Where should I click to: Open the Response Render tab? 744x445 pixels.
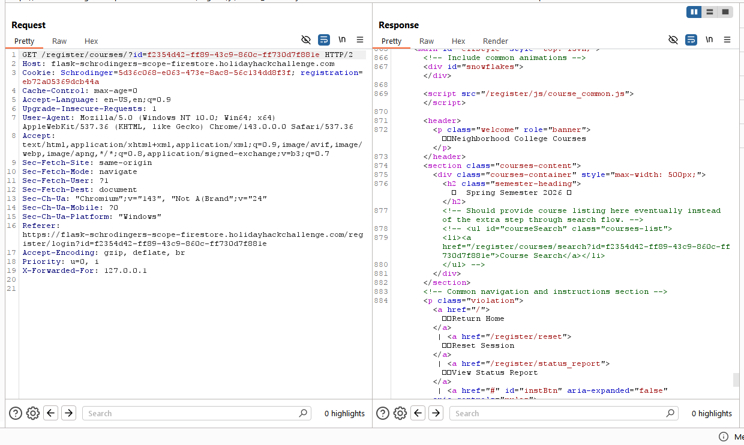click(496, 41)
